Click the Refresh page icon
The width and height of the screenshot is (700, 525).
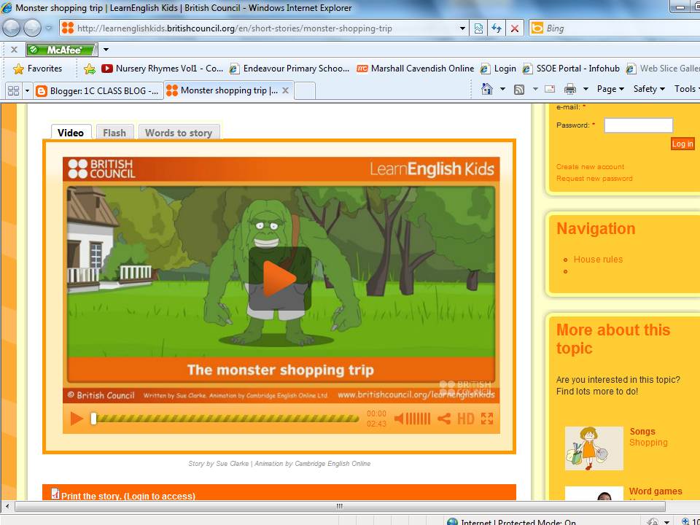497,28
